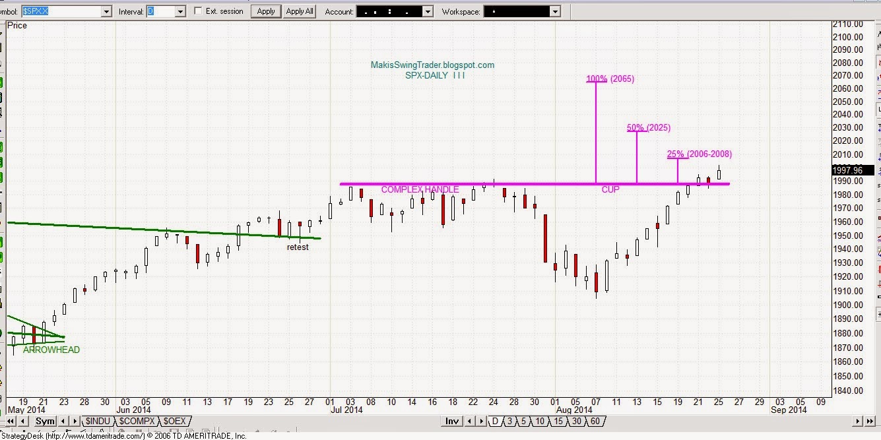
Task: Click the left arrow between Sym and $INDU
Action: [x=63, y=421]
